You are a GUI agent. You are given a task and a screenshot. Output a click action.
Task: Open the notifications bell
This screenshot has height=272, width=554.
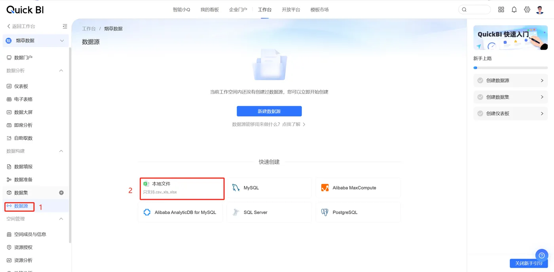click(514, 9)
